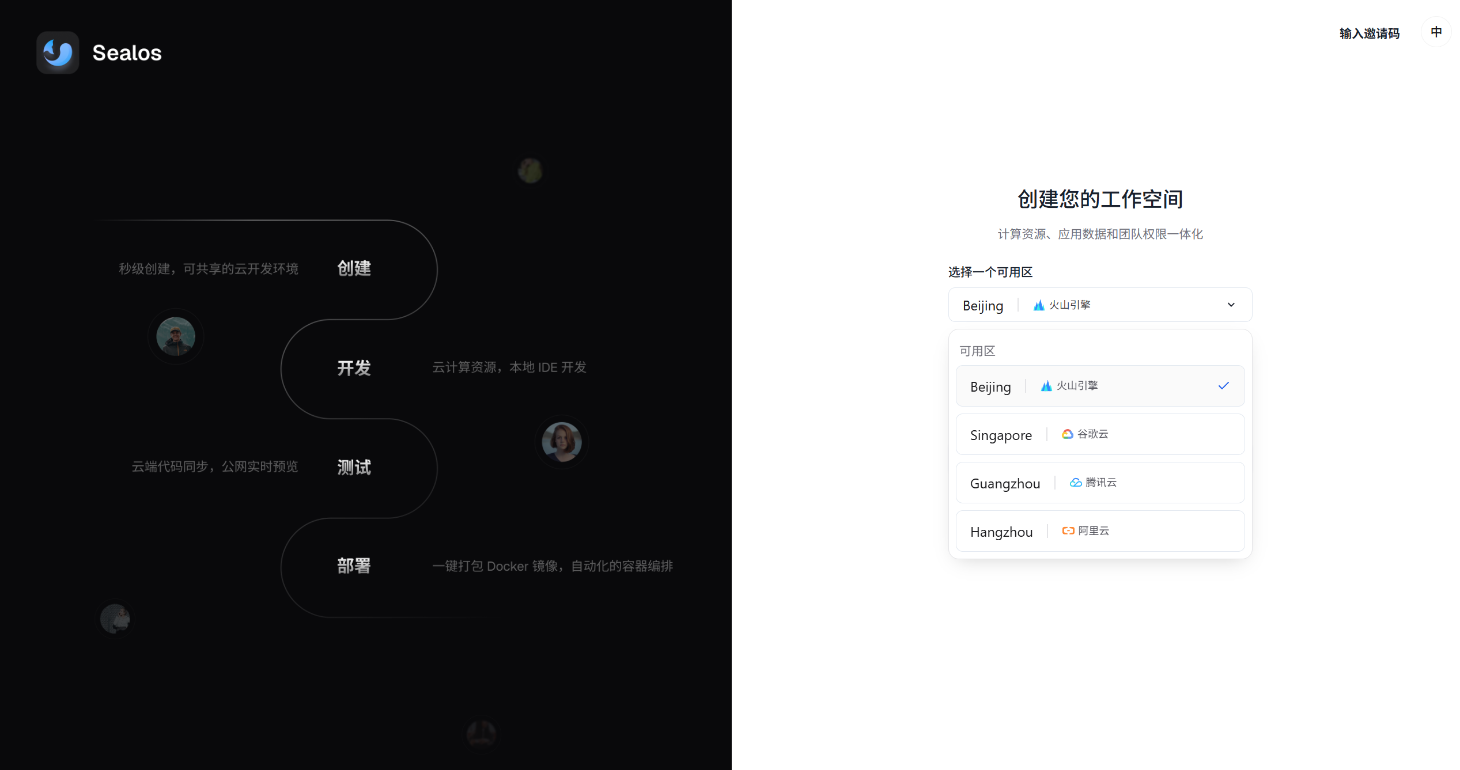Click the woman's avatar photo near 测试

pos(562,442)
